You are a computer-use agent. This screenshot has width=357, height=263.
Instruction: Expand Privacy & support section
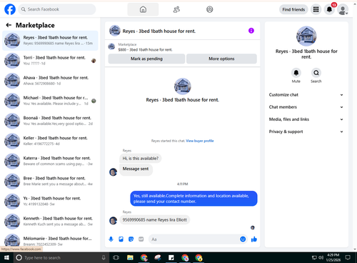click(306, 131)
